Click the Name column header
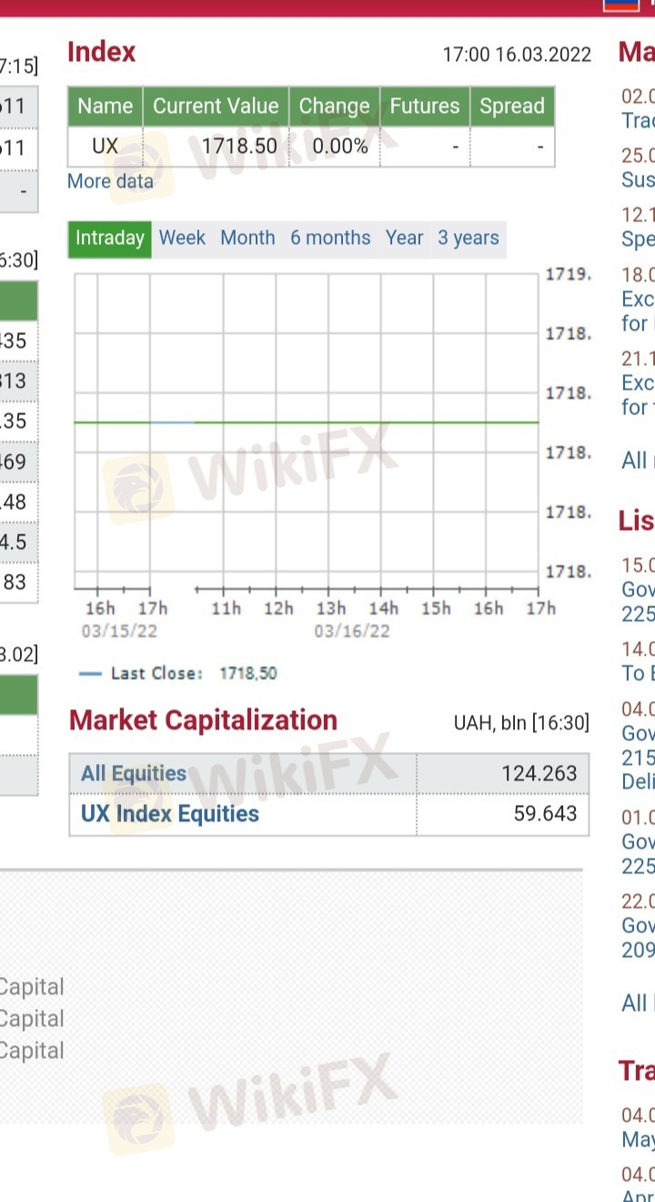The width and height of the screenshot is (655, 1202). (106, 107)
